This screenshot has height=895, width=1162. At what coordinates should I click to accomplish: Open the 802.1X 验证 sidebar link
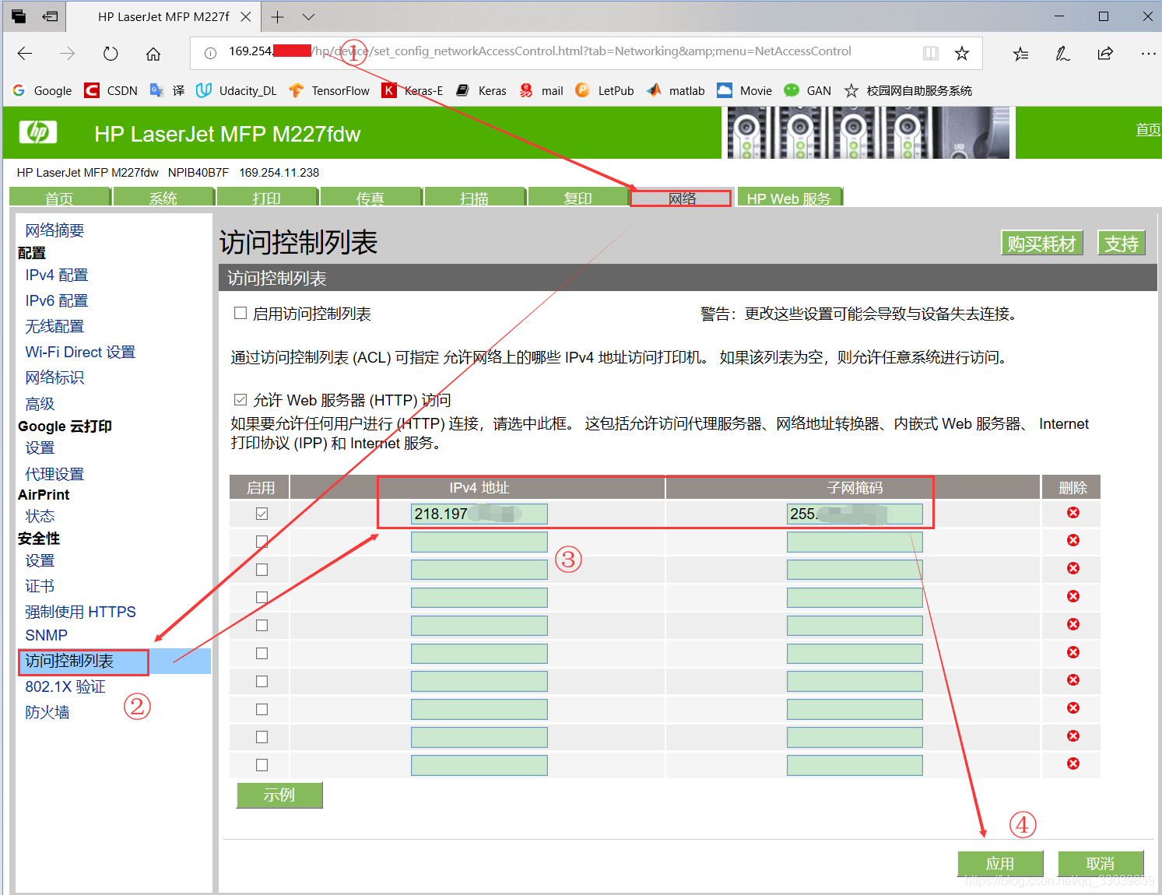(x=65, y=686)
